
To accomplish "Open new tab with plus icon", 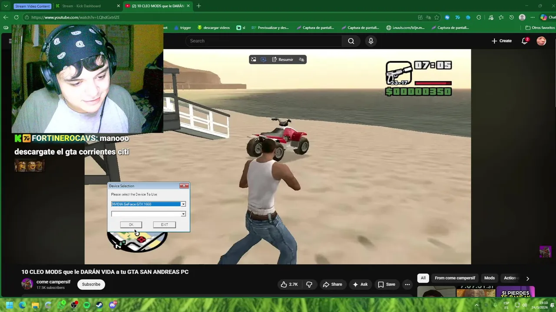I will click(199, 6).
